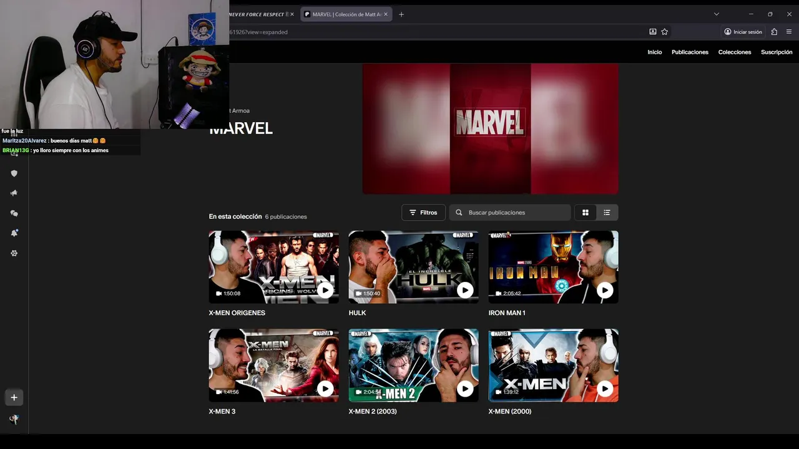Click the MARVEL collection banner image
The image size is (799, 449).
pyautogui.click(x=491, y=128)
